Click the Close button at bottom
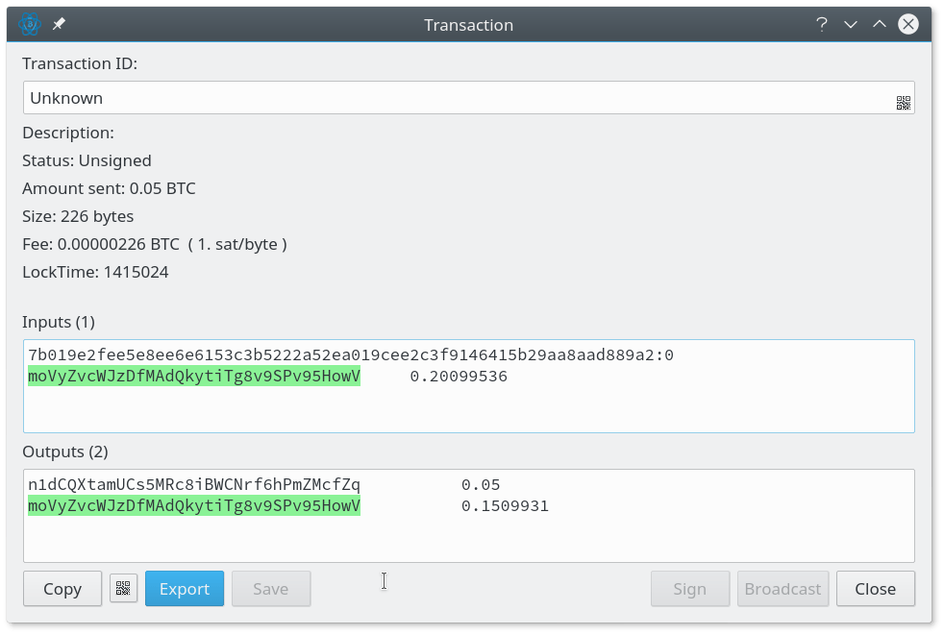This screenshot has height=635, width=944. pyautogui.click(x=875, y=589)
